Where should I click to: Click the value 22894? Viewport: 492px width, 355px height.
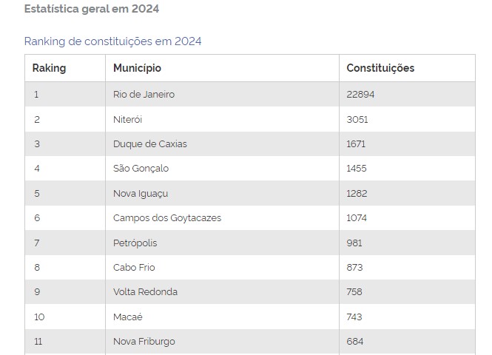360,95
